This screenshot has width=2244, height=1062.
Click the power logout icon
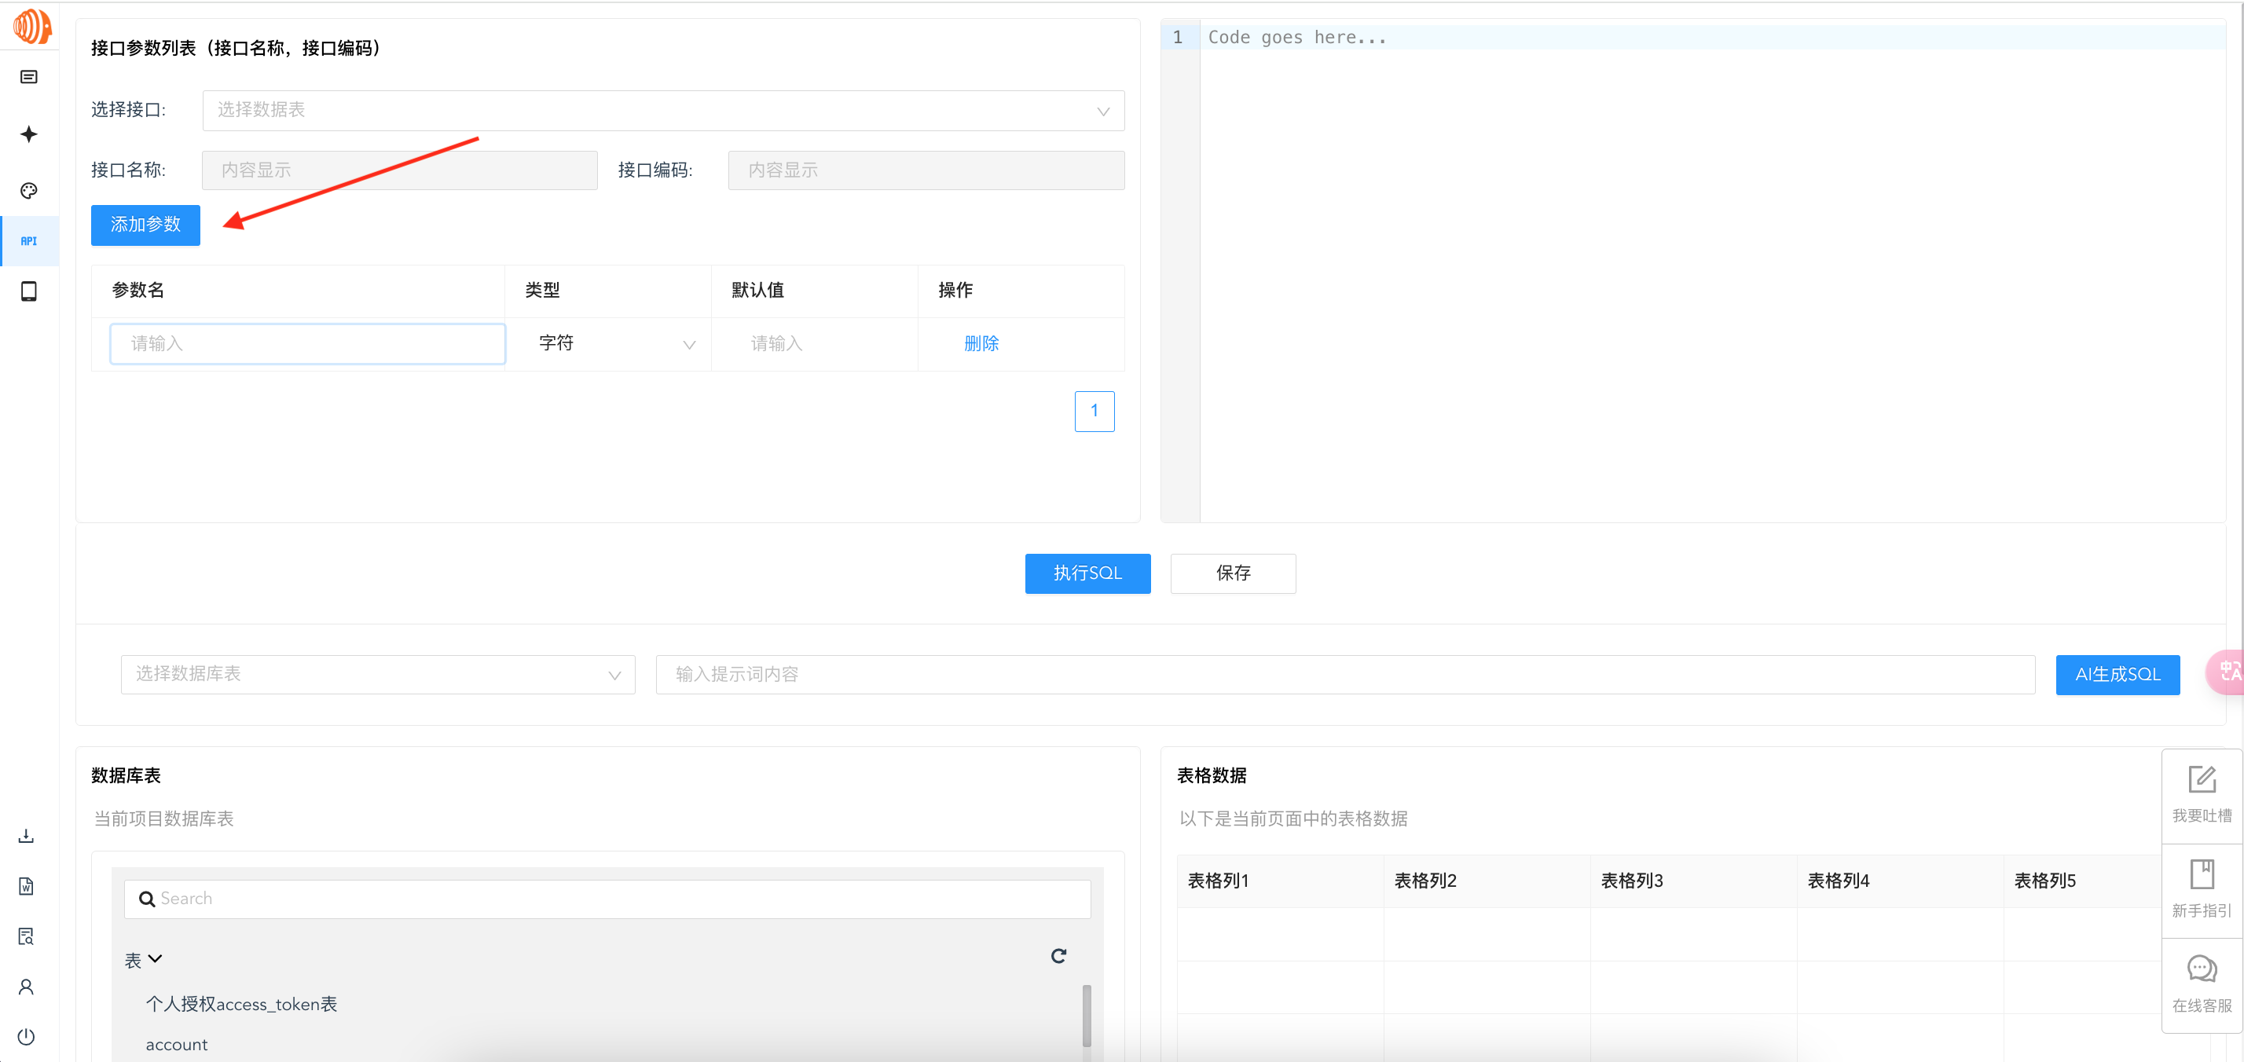(x=26, y=1036)
